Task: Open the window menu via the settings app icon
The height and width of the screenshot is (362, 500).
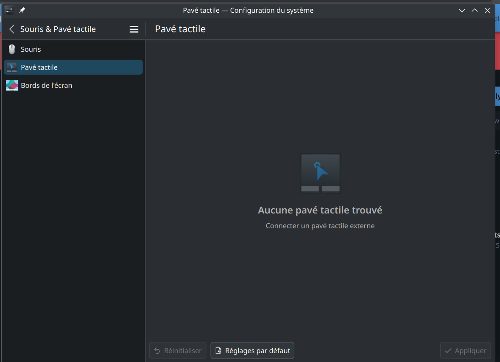Action: tap(9, 10)
